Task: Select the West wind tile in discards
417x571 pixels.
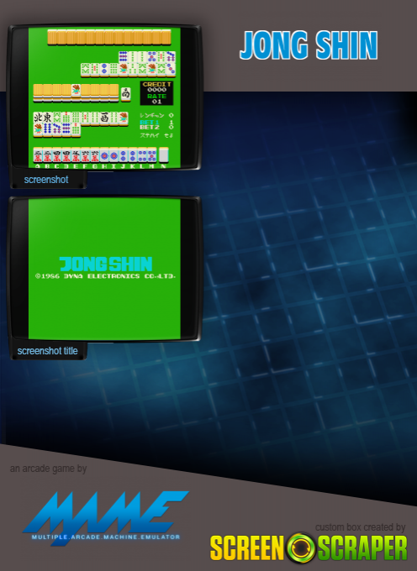Action: click(x=104, y=118)
